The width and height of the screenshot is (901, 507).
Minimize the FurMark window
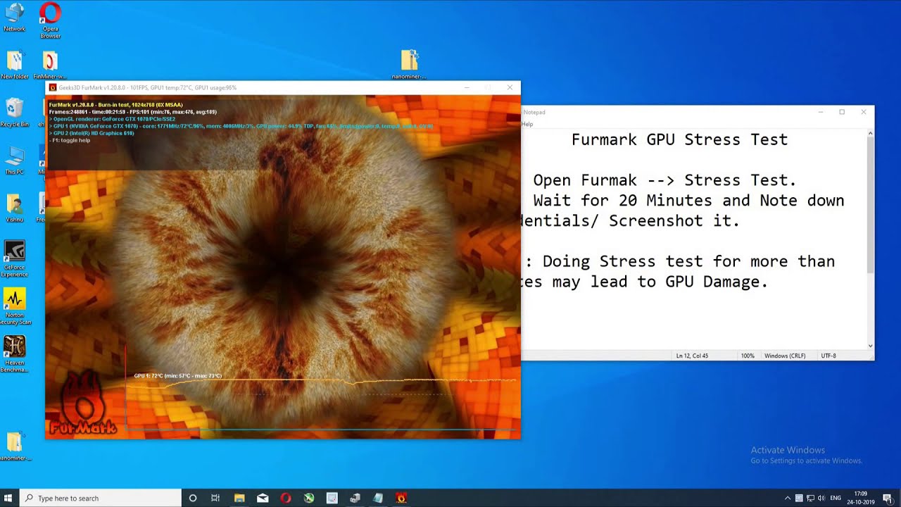pyautogui.click(x=466, y=87)
